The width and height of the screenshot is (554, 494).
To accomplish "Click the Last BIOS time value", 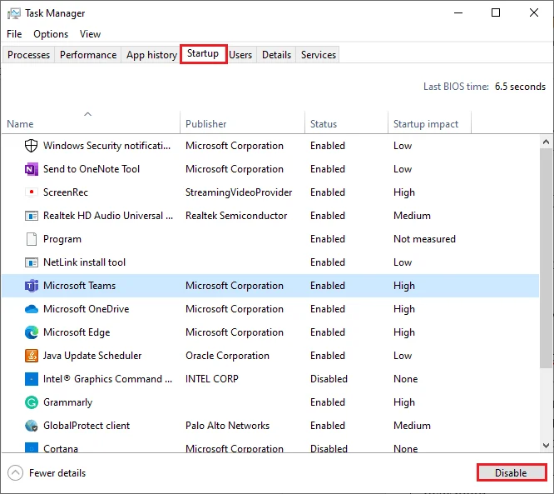I will (520, 87).
